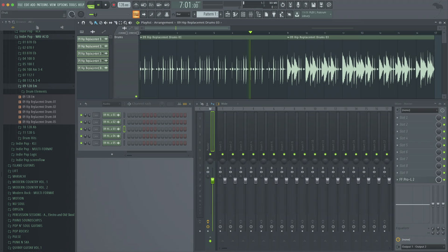Toggle the Song/Pattern mode switch
Viewport: 448px width, 252px height.
coord(91,5)
